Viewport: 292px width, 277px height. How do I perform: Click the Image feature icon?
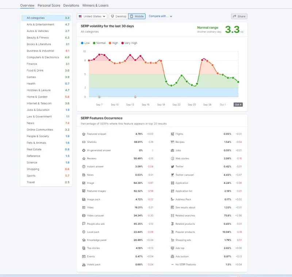click(84, 183)
